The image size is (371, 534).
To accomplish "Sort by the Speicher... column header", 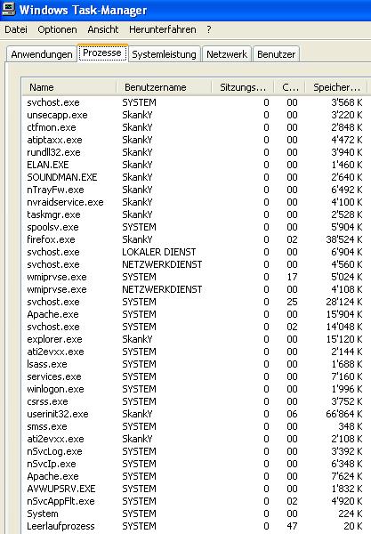I will coord(336,87).
